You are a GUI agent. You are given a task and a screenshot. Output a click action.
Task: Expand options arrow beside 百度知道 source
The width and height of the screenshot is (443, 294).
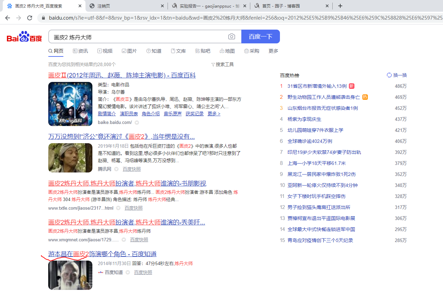tap(128, 272)
